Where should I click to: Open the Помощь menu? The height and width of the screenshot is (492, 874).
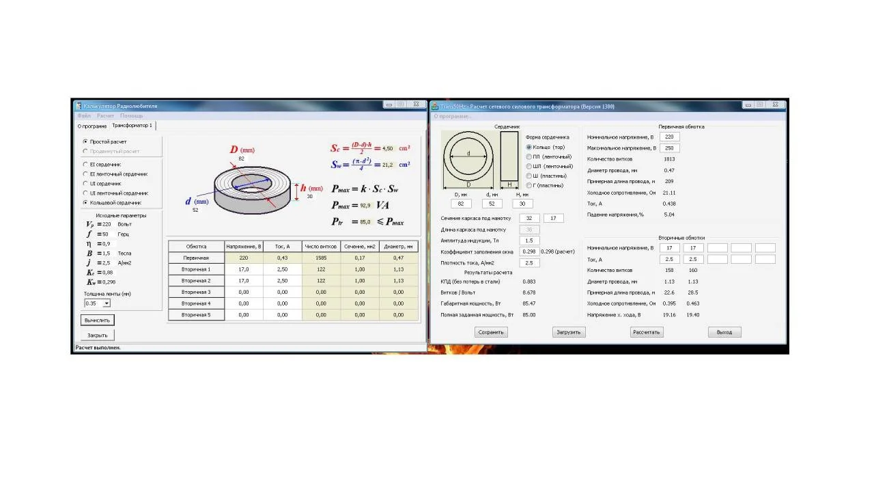(x=131, y=115)
